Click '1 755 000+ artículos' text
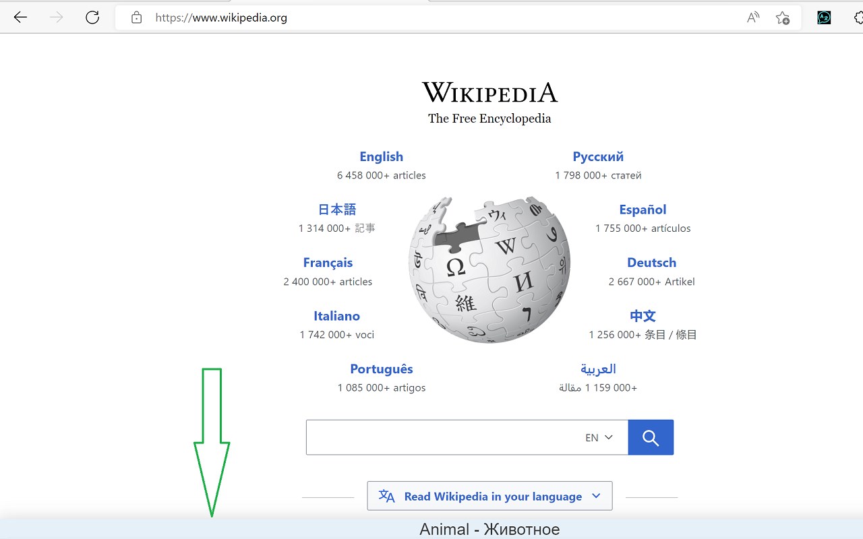 click(x=643, y=228)
